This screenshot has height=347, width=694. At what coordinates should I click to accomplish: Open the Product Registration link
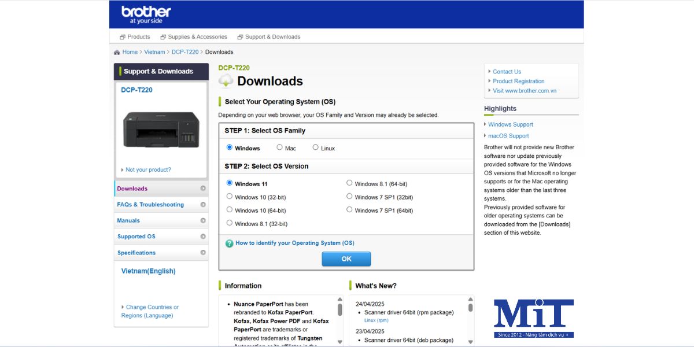coord(519,82)
